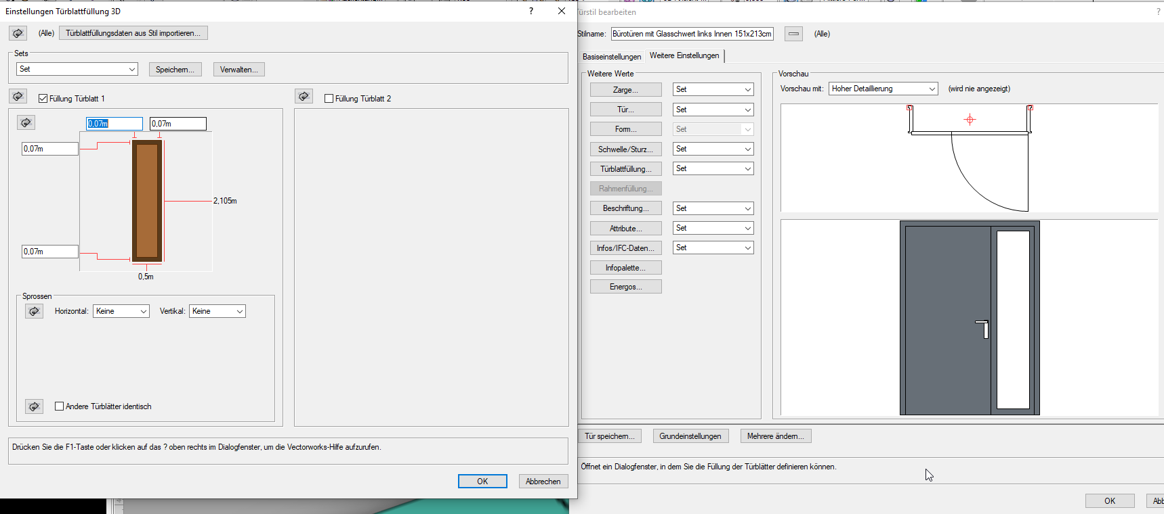This screenshot has width=1164, height=514.
Task: Click arrow icon next to Horizontal Sprossen setting
Action: point(34,311)
